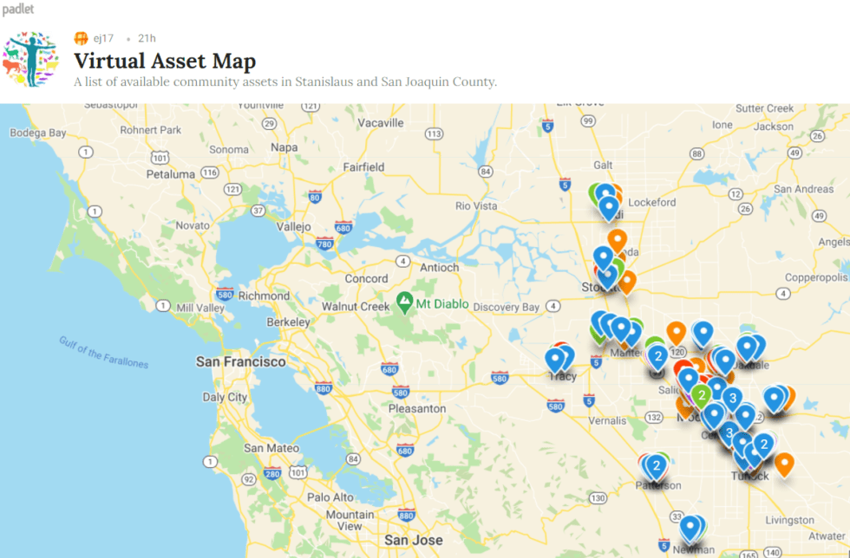Select the blue pin near Tracy
Viewport: 850px width, 558px height.
click(x=556, y=358)
